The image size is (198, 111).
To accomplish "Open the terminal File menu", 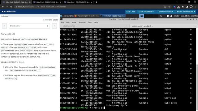I will (x=62, y=23).
